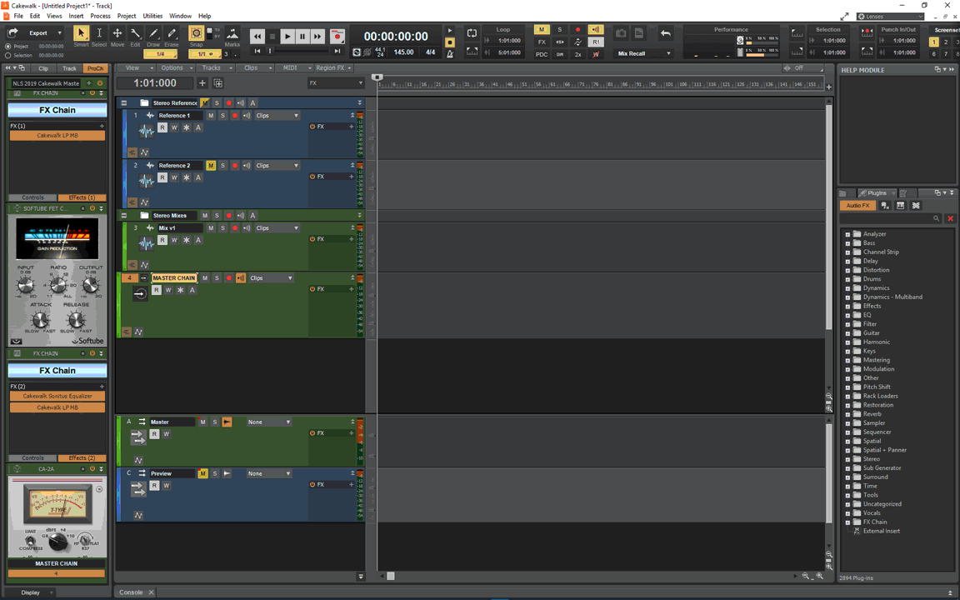Click the Fast Forward transport button
The height and width of the screenshot is (600, 960).
317,37
